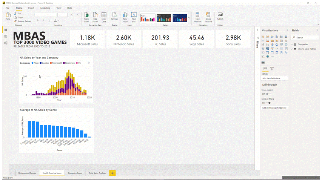
Task: Click the Add drillthrough fields here well
Action: click(274, 108)
